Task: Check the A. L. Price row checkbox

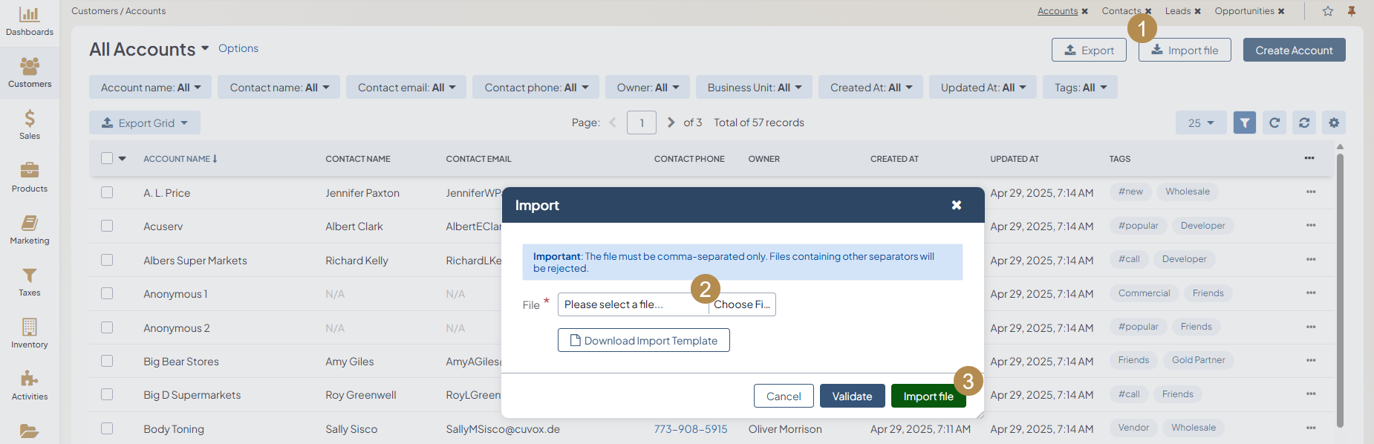Action: coord(107,192)
